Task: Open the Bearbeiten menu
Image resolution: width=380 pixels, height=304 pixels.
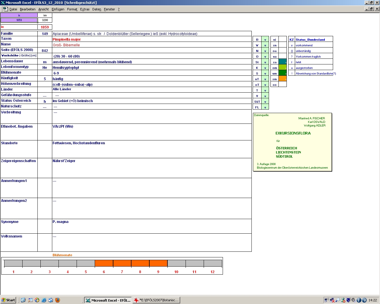Action: pos(28,9)
